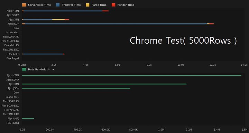This screenshot has height=133, width=249.
Task: Select the Render Time legend label
Action: [126, 5]
